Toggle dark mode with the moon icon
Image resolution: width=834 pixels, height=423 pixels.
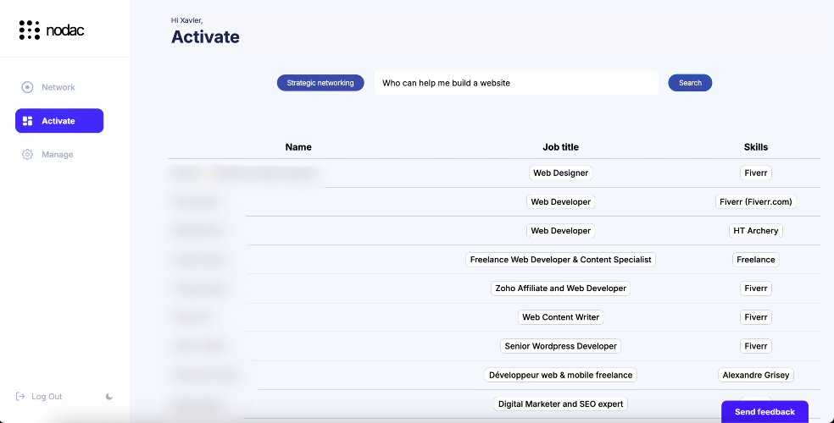tap(109, 397)
